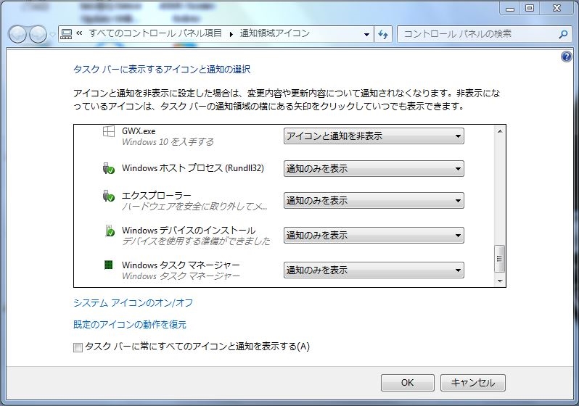Expand the breadcrumb double-chevron at path start
Image resolution: width=579 pixels, height=406 pixels.
[79, 33]
